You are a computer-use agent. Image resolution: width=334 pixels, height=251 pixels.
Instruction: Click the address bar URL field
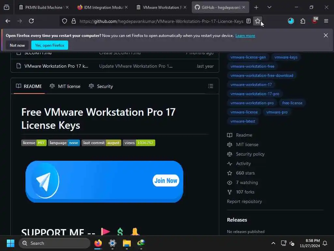[161, 21]
